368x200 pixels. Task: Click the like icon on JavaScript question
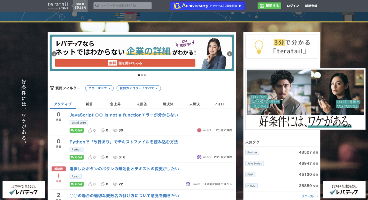[x=90, y=130]
